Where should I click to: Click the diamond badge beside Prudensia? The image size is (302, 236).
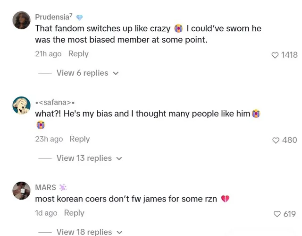click(80, 18)
